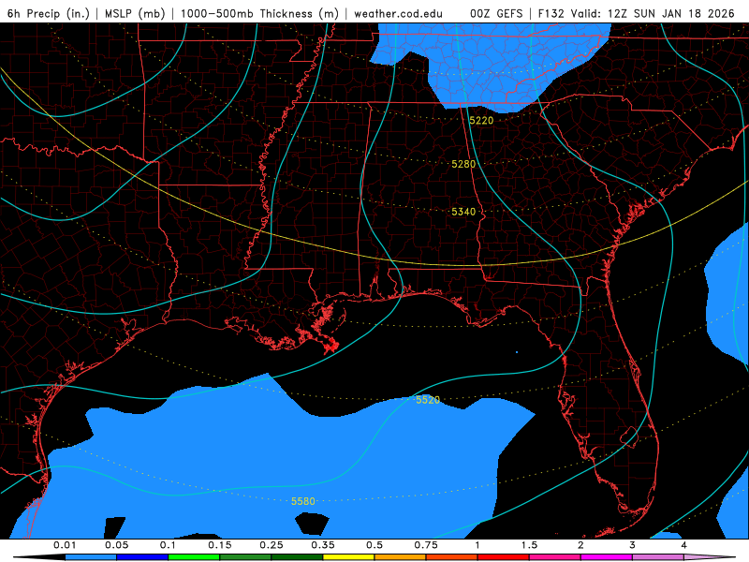Click the 0.25 legend value
Screen dimensions: 749x562
(272, 545)
